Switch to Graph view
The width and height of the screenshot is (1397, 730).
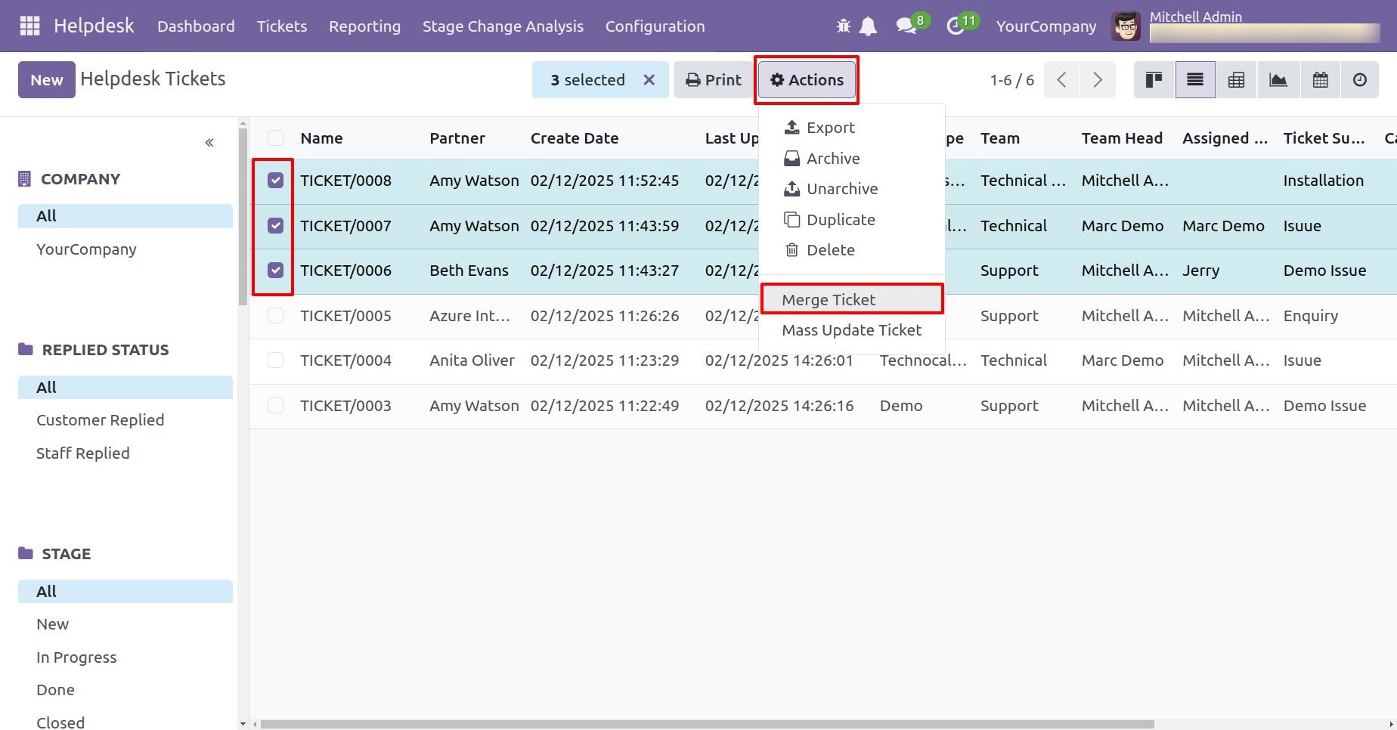pos(1278,80)
